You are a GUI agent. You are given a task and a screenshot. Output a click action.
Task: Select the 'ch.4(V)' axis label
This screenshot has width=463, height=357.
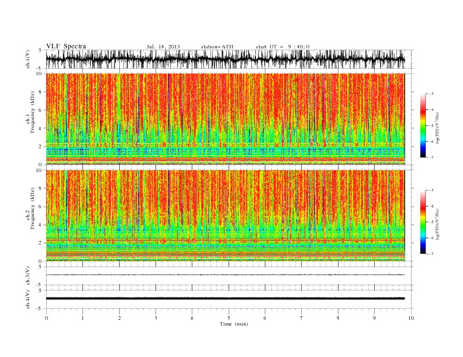tap(28, 299)
